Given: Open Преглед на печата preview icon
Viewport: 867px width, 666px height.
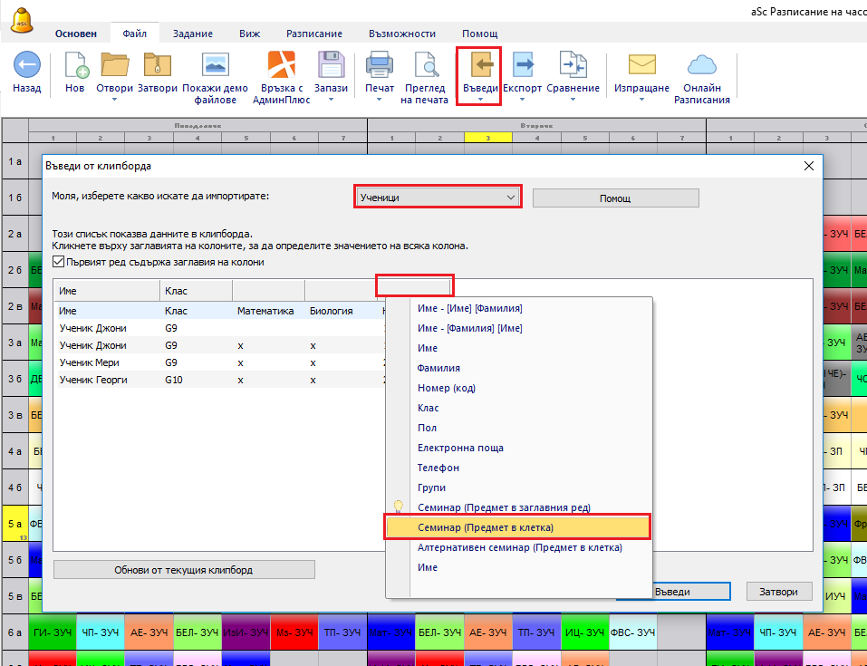Looking at the screenshot, I should pyautogui.click(x=425, y=66).
